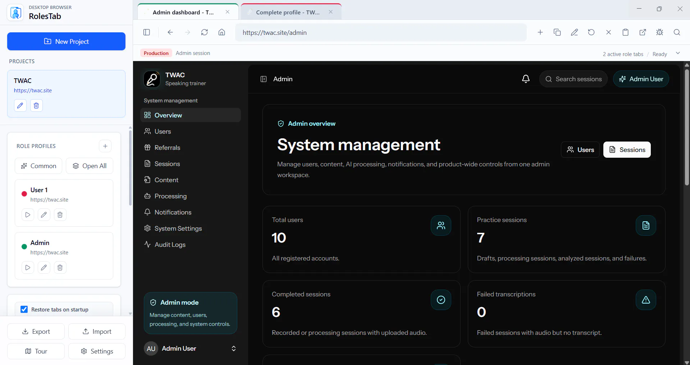690x365 pixels.
Task: Click the pencil edit icon in browser toolbar
Action: (x=575, y=32)
